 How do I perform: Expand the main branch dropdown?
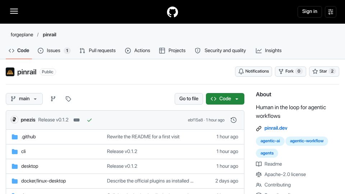pos(24,99)
